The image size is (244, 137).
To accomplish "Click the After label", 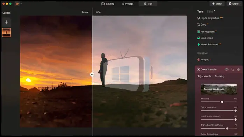I will coord(99,12).
